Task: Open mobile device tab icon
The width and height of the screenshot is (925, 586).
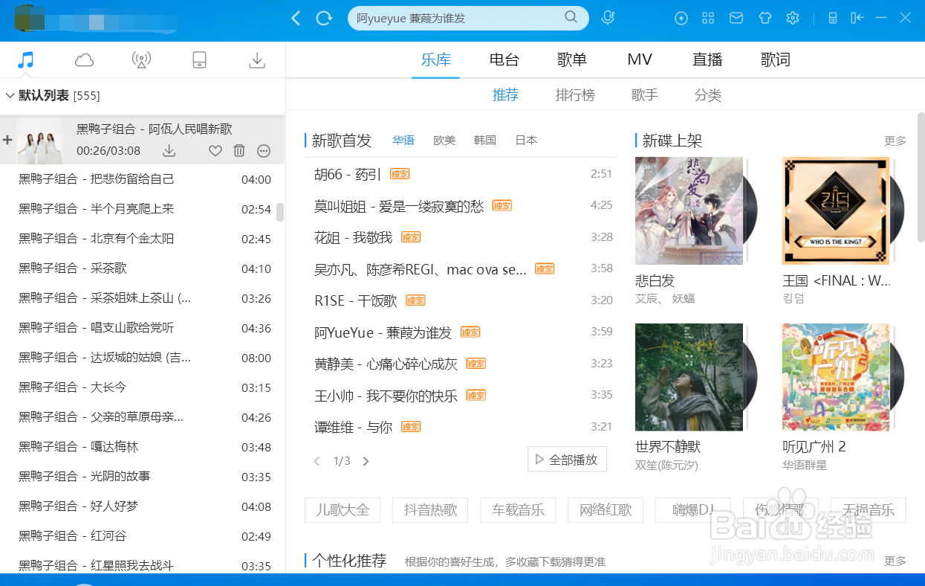Action: tap(199, 60)
